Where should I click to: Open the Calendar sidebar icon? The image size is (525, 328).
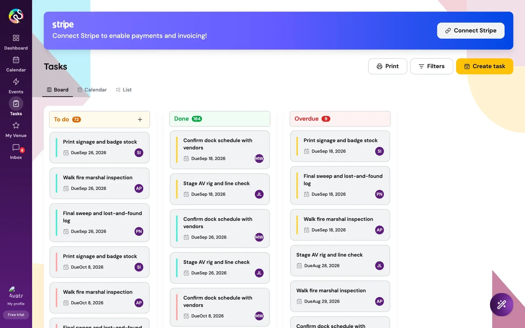(16, 60)
